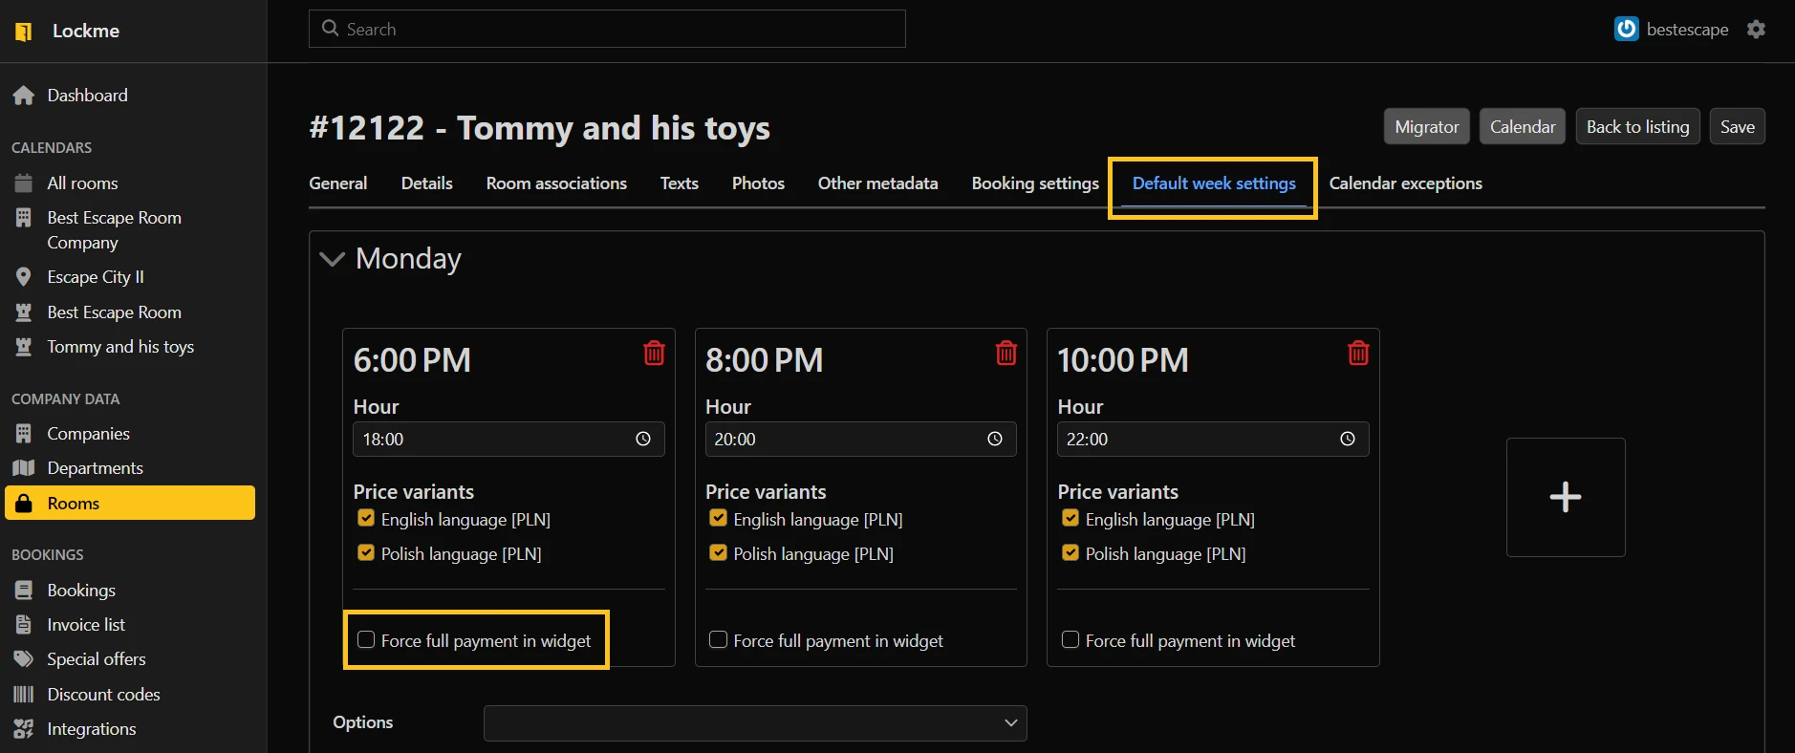
Task: Enable Force full payment for 6:00 PM
Action: click(x=366, y=640)
